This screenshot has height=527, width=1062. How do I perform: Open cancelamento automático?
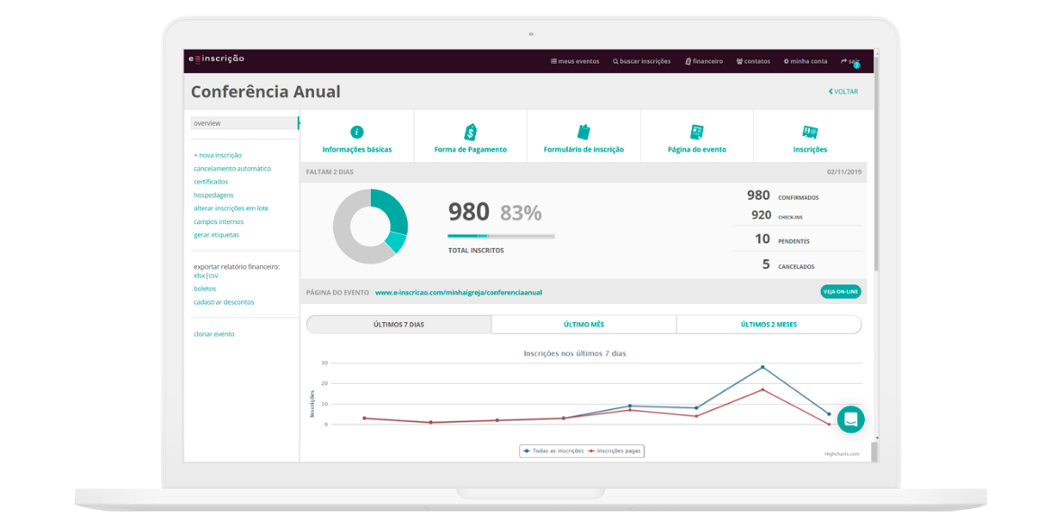tap(232, 168)
